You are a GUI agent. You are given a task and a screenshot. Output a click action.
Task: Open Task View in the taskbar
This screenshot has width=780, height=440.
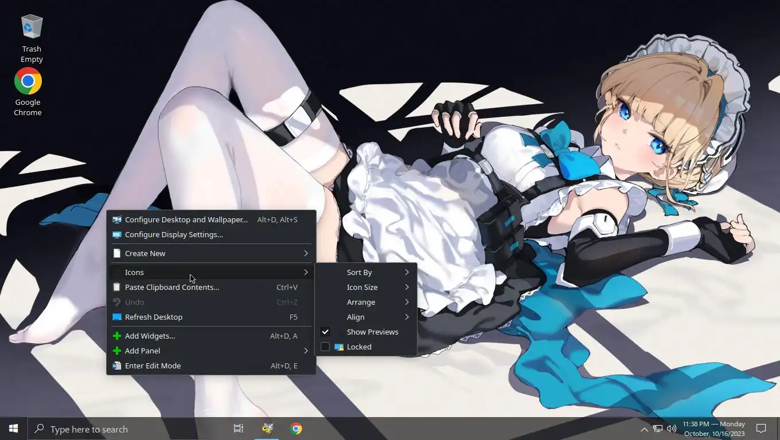pos(239,429)
